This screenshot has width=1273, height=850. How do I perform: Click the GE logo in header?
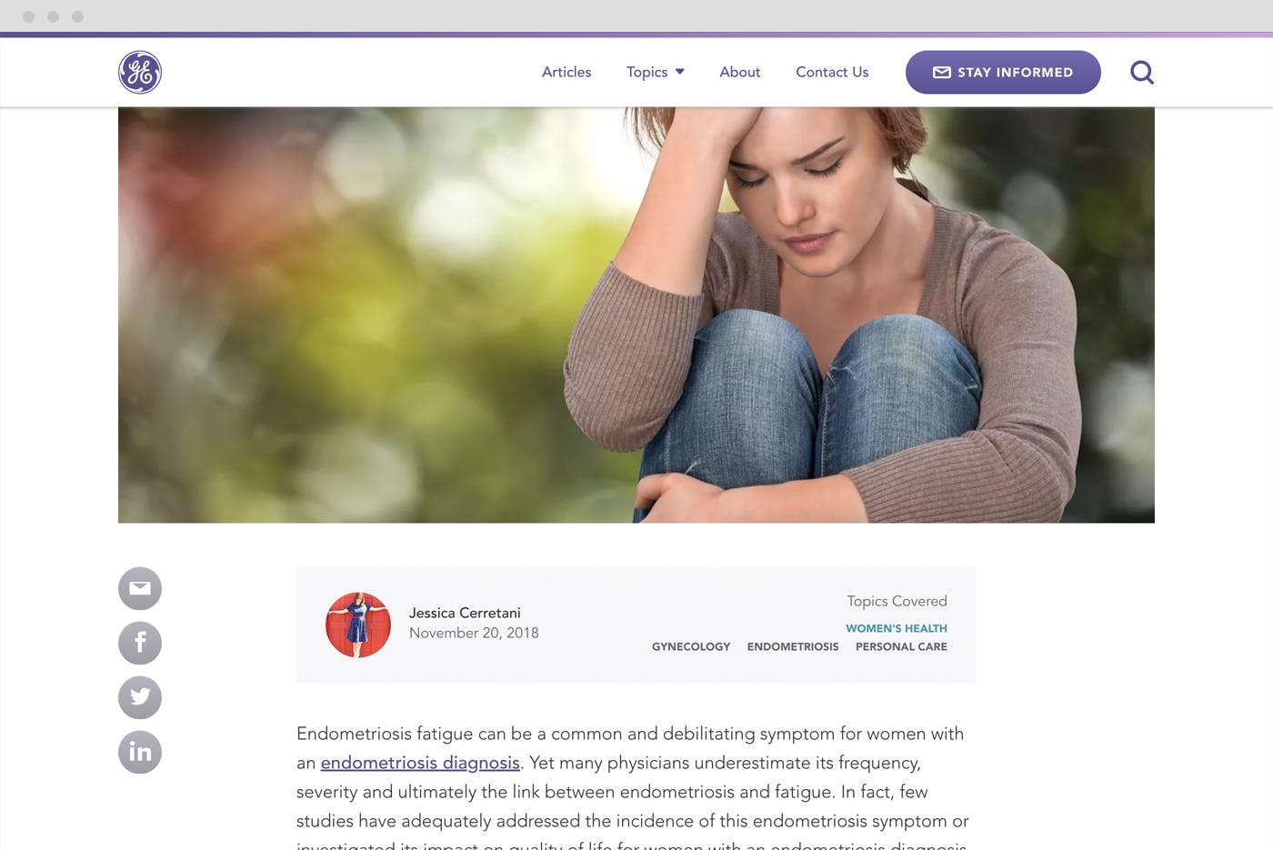tap(140, 73)
